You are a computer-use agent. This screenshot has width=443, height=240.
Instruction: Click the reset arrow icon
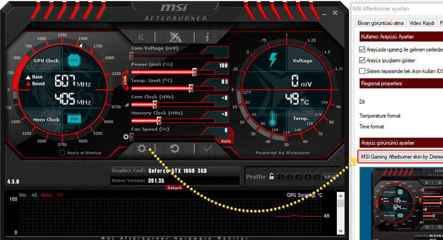175,149
